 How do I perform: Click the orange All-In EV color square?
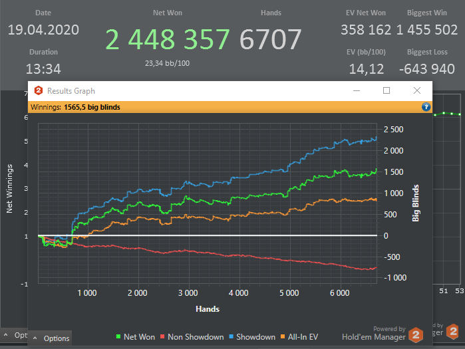(283, 336)
